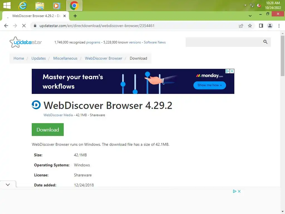Open the Software News link
Screen dimensions: 285x214
click(155, 42)
